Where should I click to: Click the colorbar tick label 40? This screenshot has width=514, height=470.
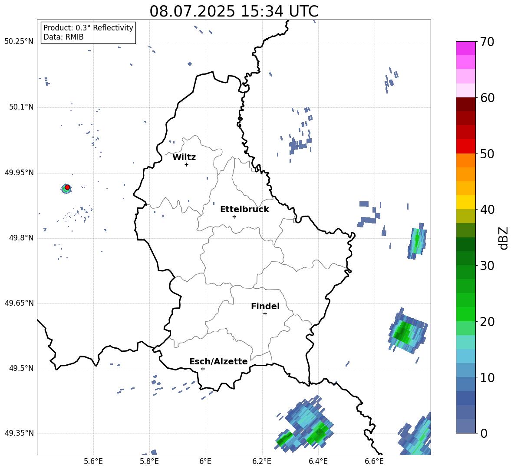pos(488,210)
